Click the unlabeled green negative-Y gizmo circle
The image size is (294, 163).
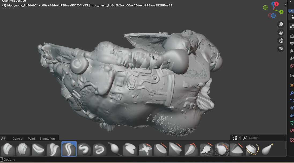pos(265,8)
